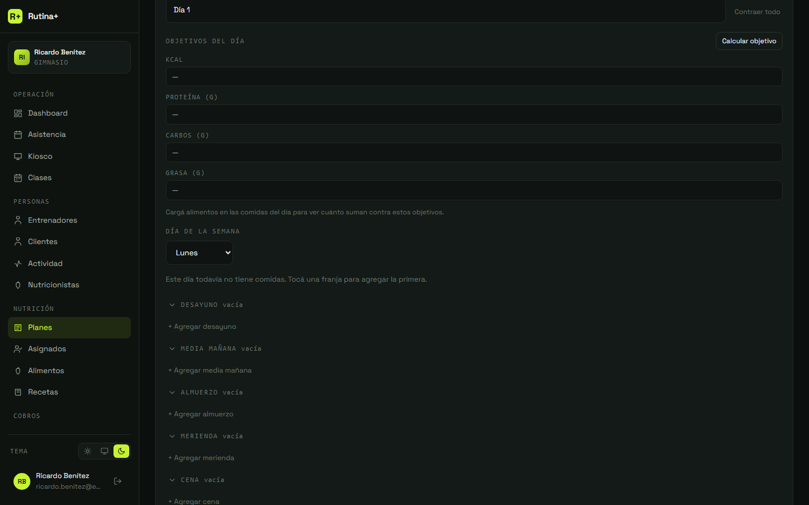Viewport: 809px width, 505px height.
Task: Click the Calcular objetivo button
Action: point(749,41)
